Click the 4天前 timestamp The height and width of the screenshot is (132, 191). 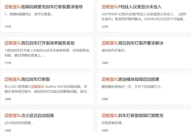pos(105,27)
